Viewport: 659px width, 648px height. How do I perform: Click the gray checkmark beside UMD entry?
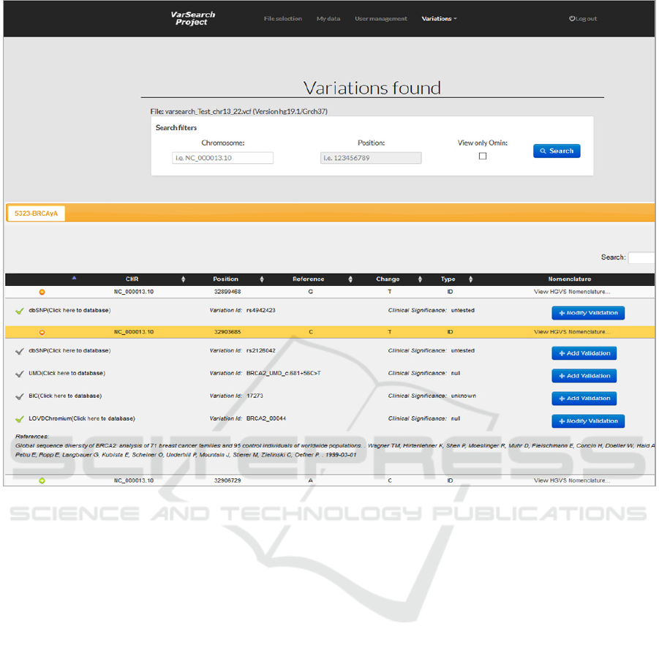[20, 374]
